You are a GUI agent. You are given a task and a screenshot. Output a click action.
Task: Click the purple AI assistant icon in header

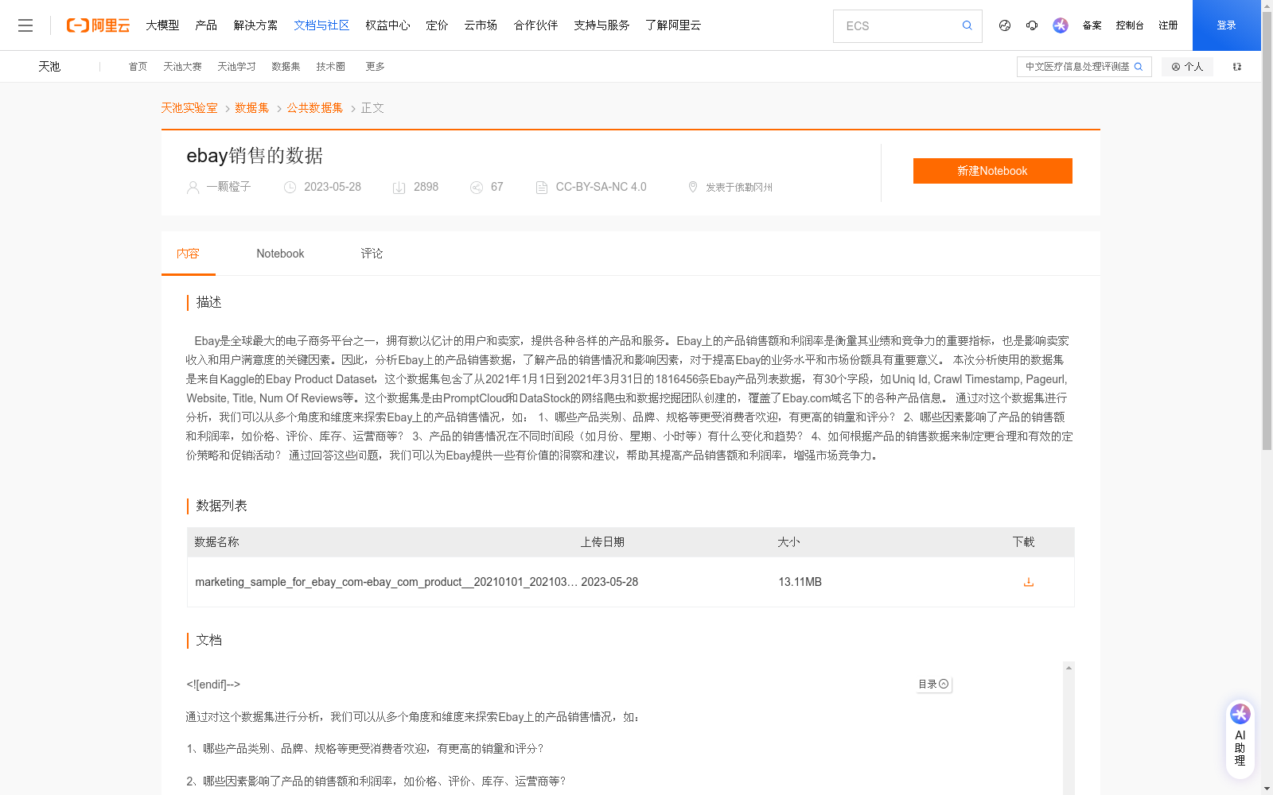point(1061,25)
